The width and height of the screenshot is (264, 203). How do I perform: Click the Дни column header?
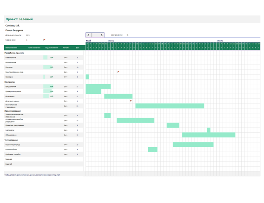click(x=77, y=48)
